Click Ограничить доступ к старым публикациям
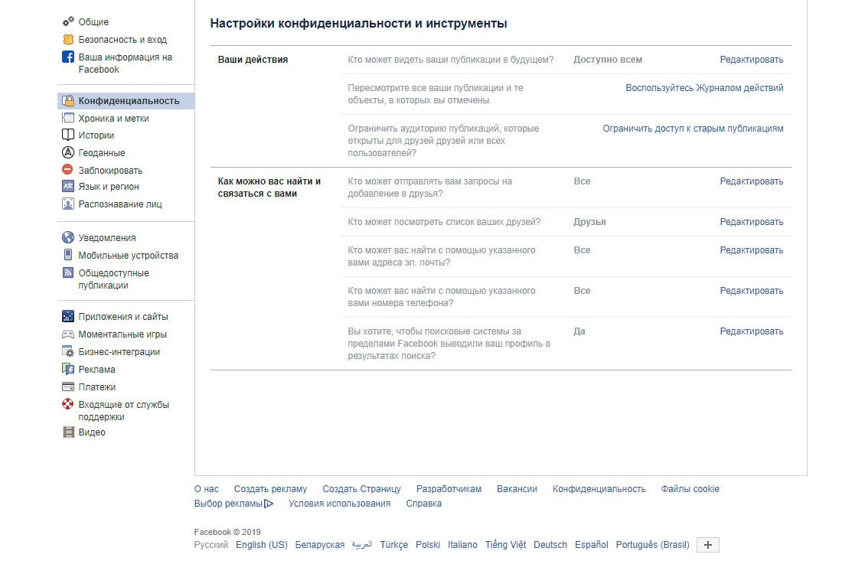The height and width of the screenshot is (561, 842). coord(693,129)
